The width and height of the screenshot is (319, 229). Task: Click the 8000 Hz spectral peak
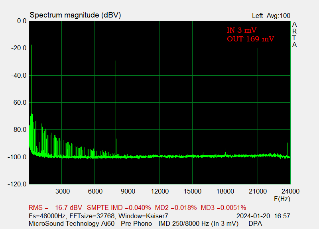click(x=116, y=108)
